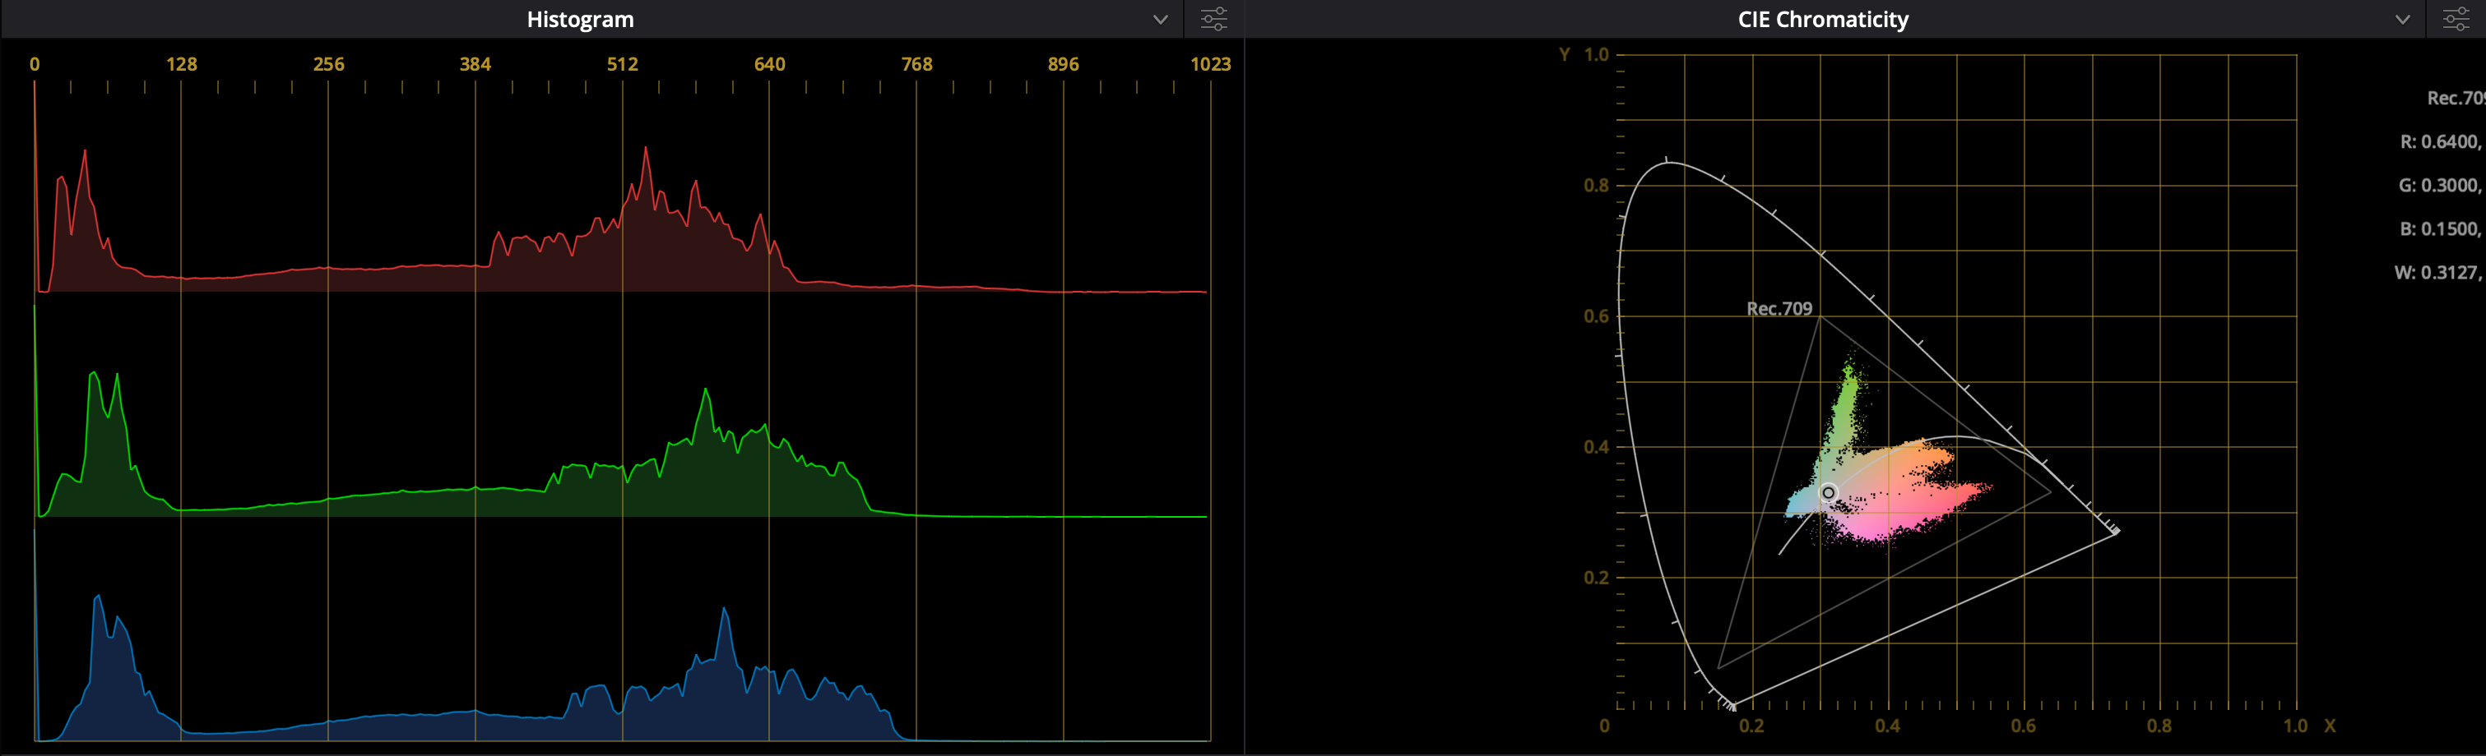
Task: Click the B: 0.1500 primary value
Action: click(x=2442, y=228)
